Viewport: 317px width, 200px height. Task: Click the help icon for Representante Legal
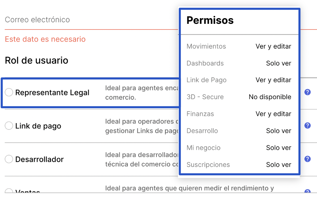[308, 92]
